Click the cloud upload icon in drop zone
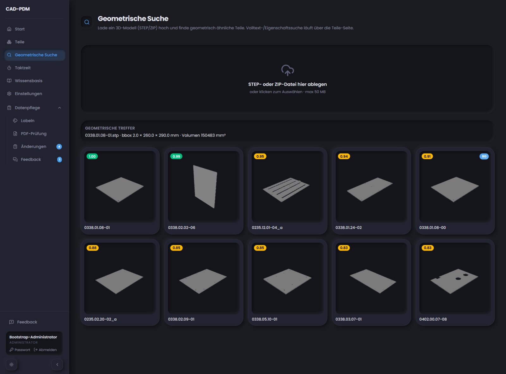This screenshot has width=506, height=374. pyautogui.click(x=287, y=70)
